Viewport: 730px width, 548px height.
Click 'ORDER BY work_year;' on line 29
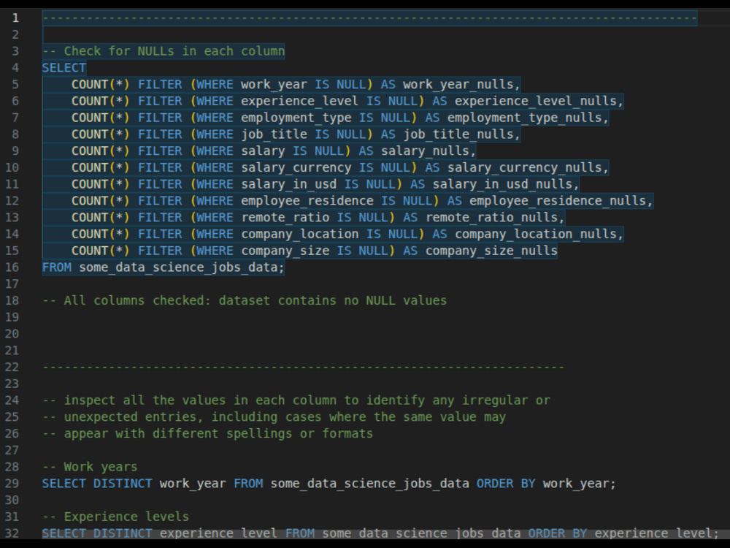click(x=546, y=483)
